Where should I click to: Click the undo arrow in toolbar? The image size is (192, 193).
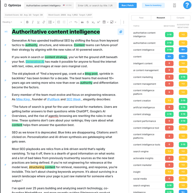pos(76,22)
